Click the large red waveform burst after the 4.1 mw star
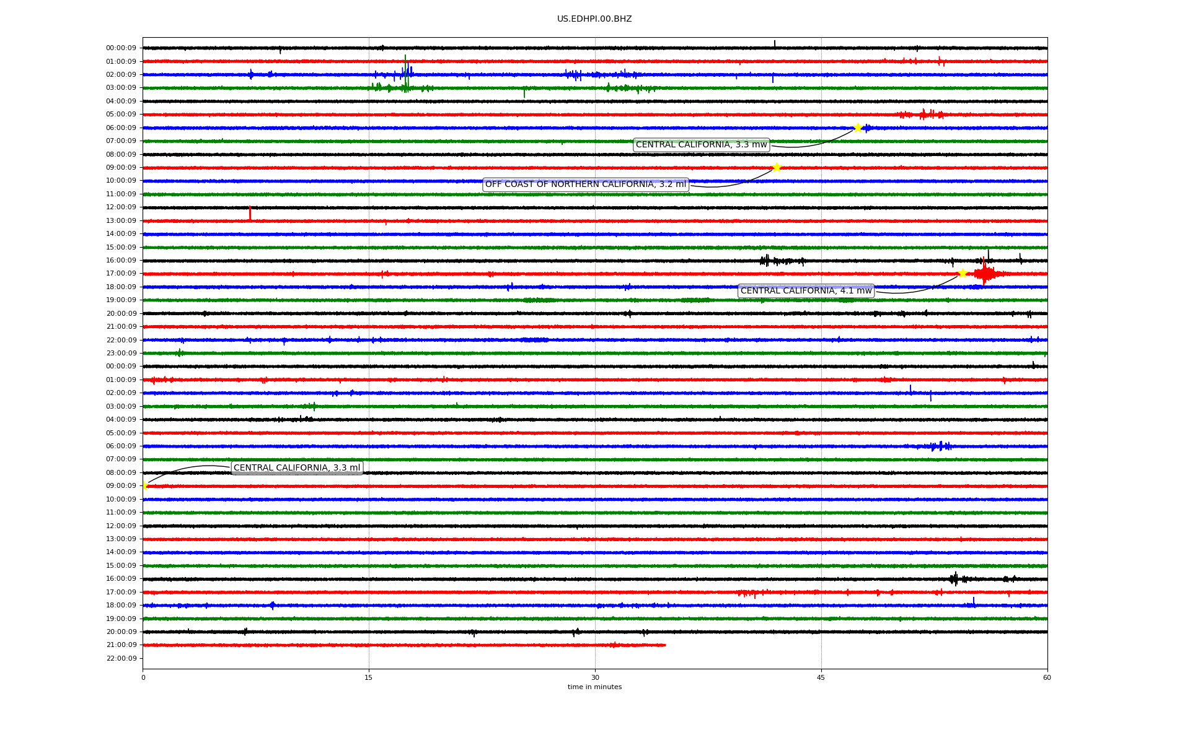The image size is (1190, 743). tap(985, 274)
